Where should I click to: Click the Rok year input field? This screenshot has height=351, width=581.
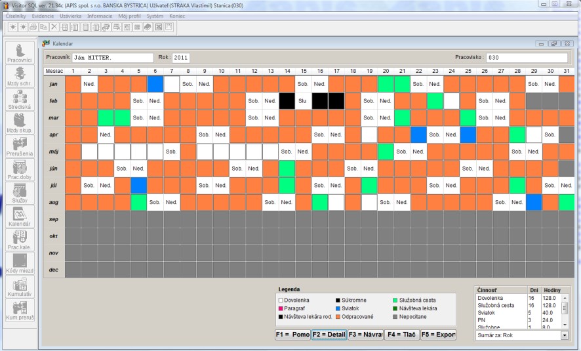click(181, 58)
